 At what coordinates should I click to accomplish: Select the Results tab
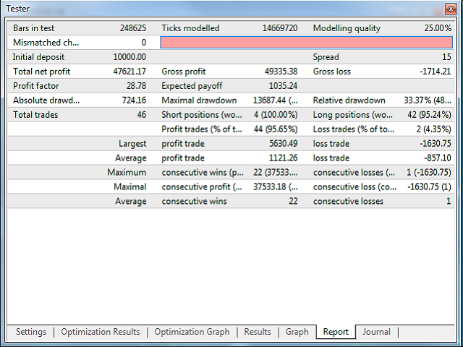click(258, 332)
